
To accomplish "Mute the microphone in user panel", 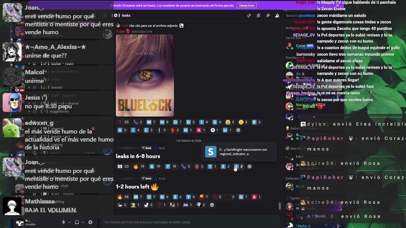I will pyautogui.click(x=63, y=222).
